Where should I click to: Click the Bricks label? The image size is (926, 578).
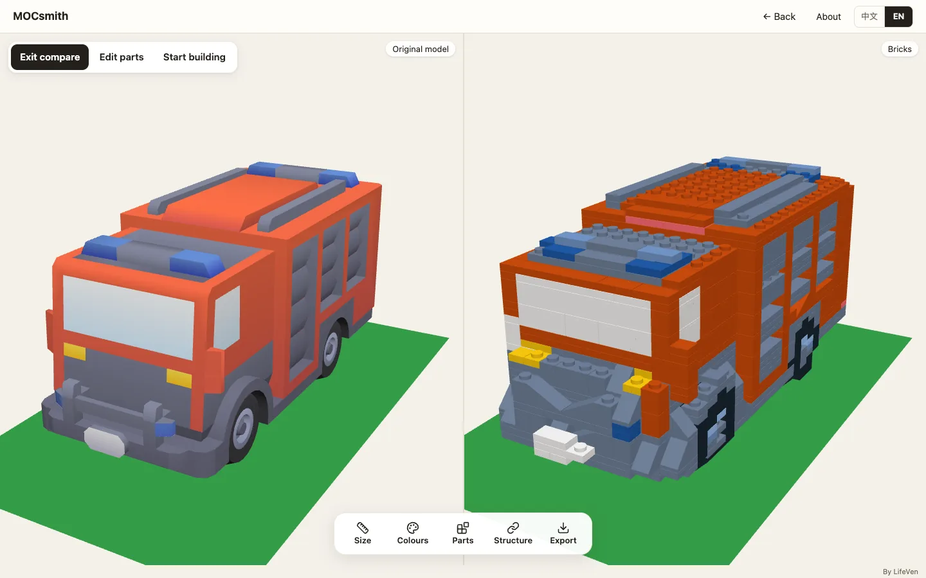(x=900, y=49)
